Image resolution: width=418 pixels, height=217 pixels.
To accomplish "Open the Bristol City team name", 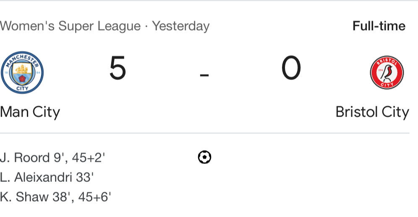I will [x=372, y=112].
